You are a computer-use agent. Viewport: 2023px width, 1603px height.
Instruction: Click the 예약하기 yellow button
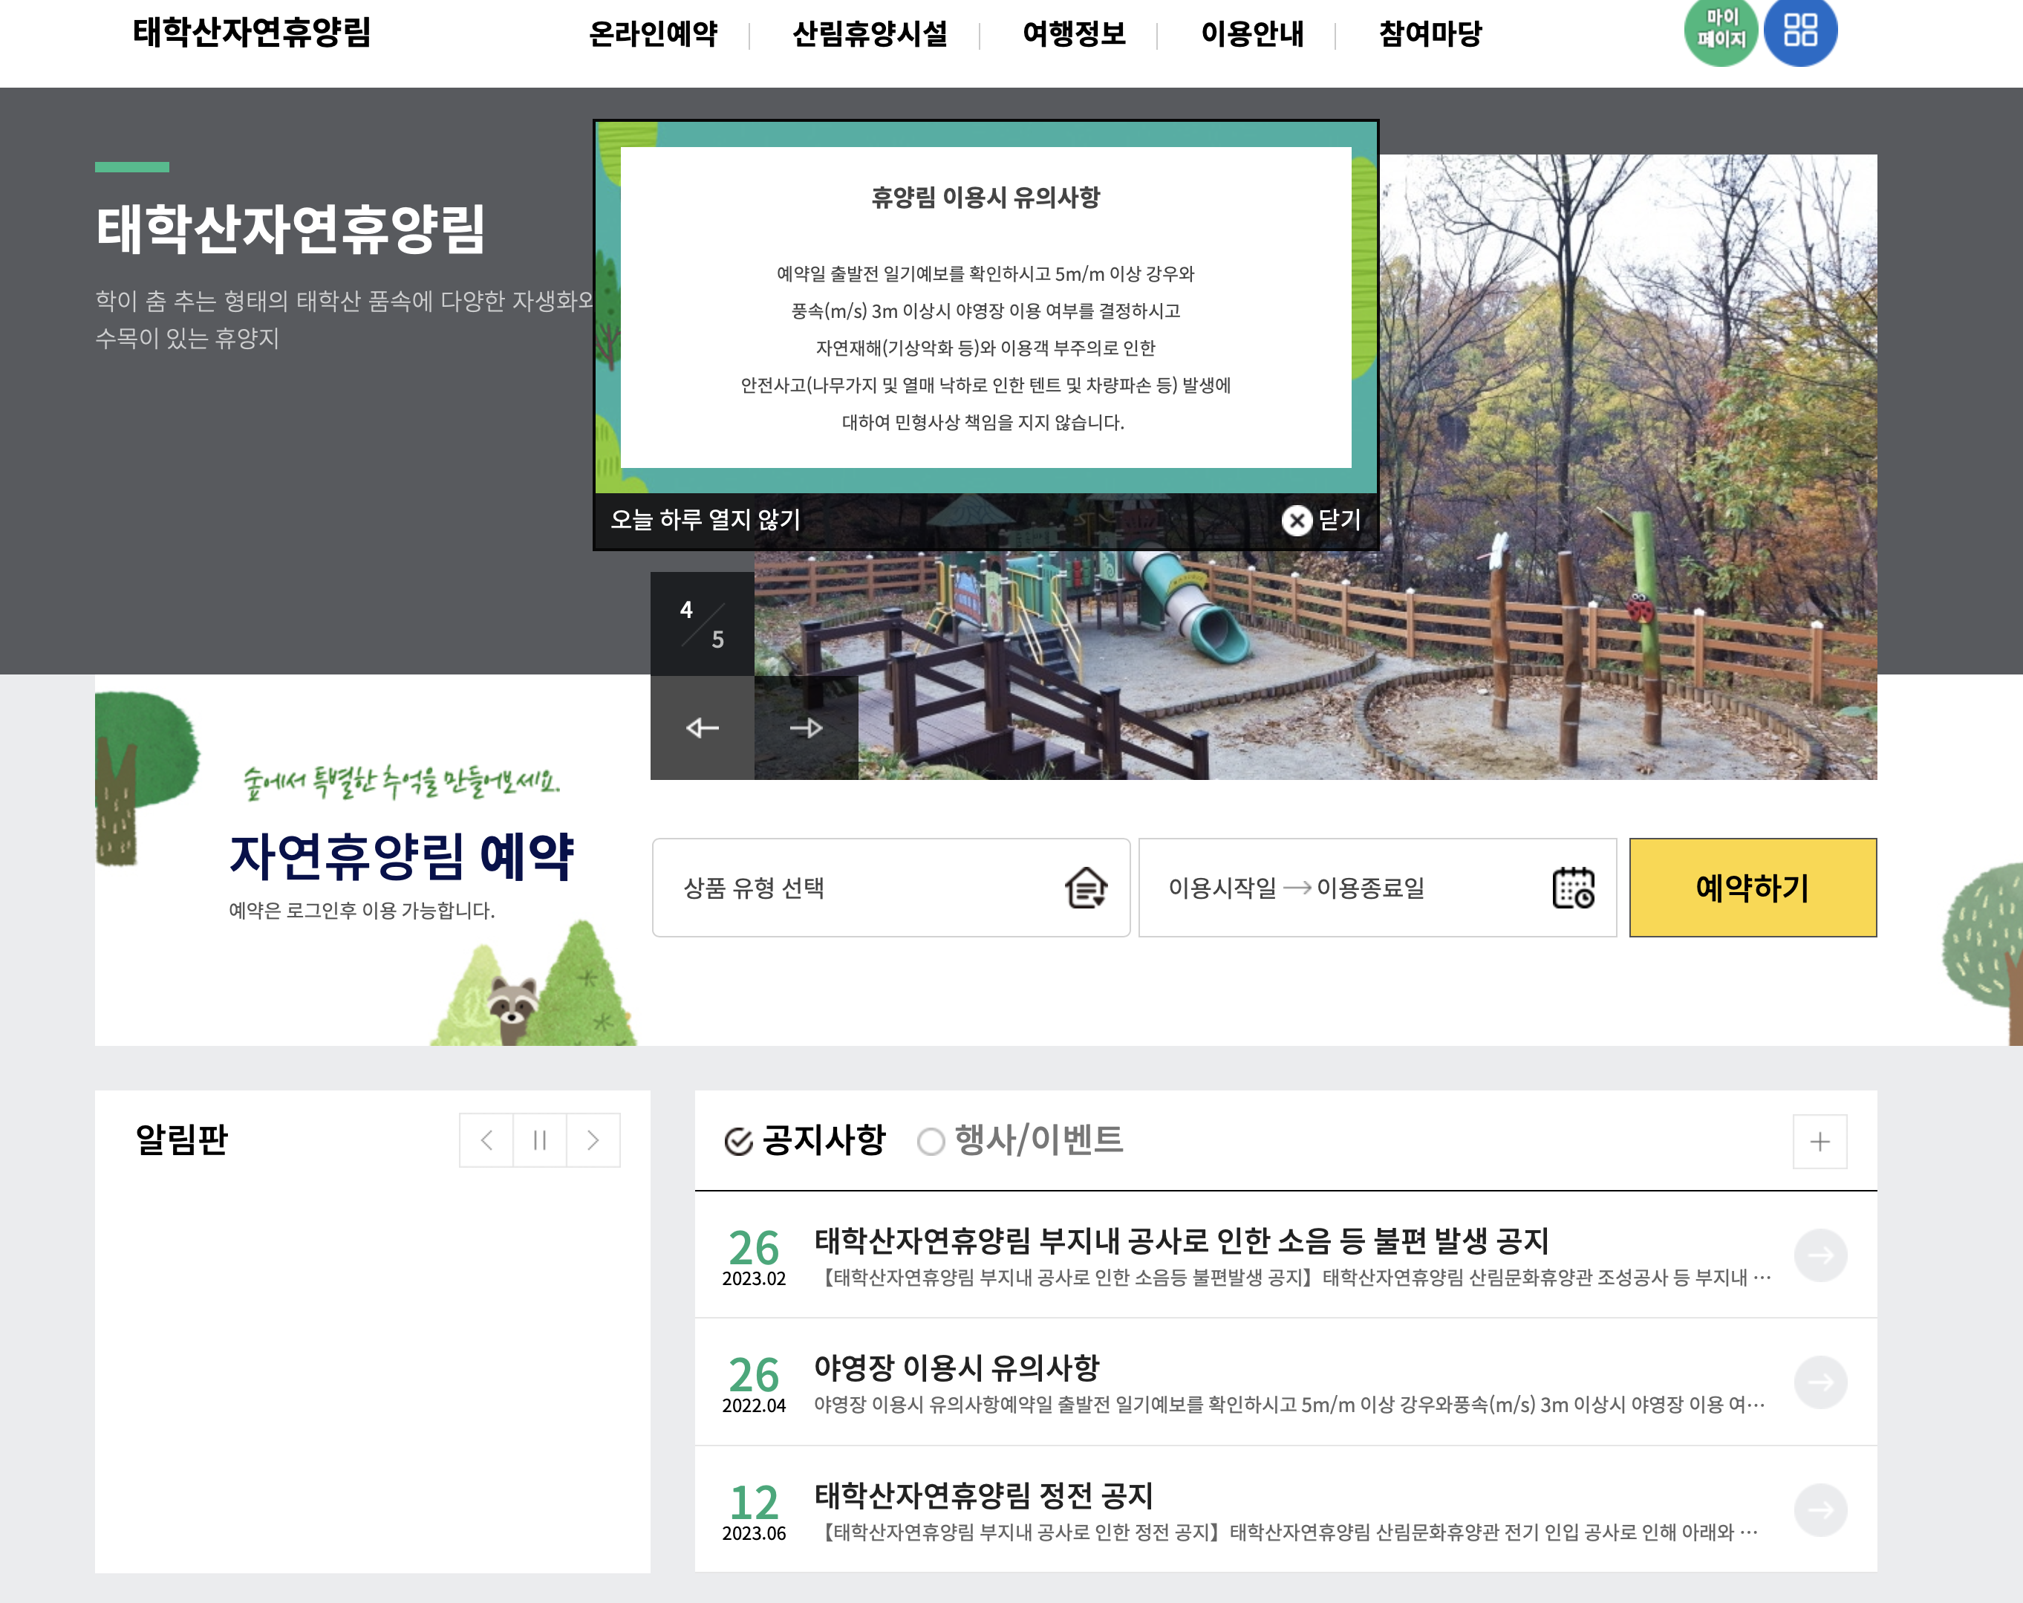coord(1751,887)
